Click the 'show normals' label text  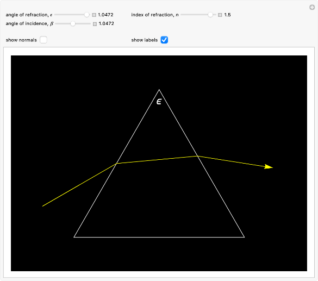(21, 40)
